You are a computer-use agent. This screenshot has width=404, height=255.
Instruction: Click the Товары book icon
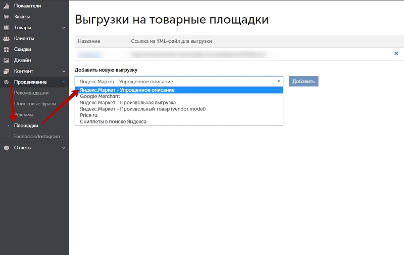point(7,28)
